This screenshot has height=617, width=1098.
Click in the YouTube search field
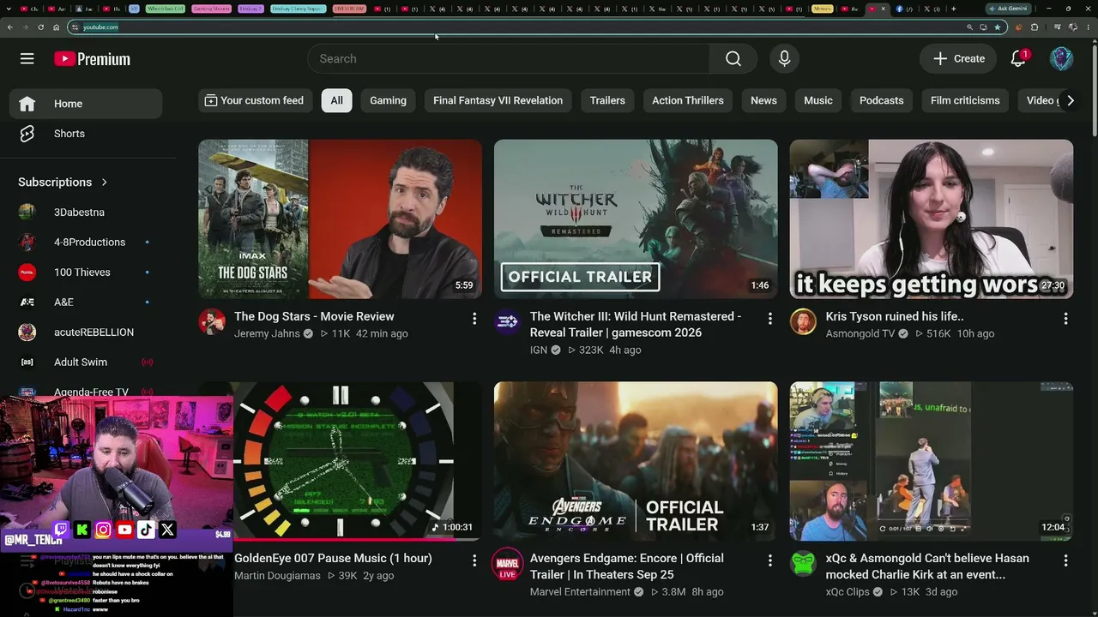(509, 58)
